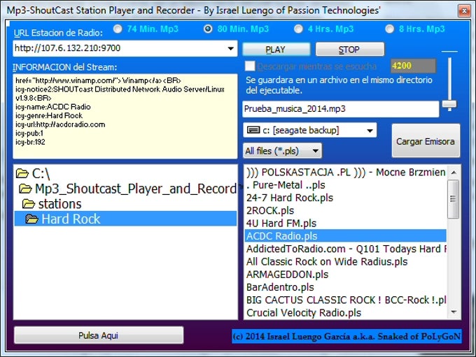Click the icy-name:ACDC Radio line

[52, 107]
